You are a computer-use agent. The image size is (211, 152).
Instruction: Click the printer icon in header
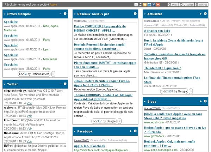(140, 5)
